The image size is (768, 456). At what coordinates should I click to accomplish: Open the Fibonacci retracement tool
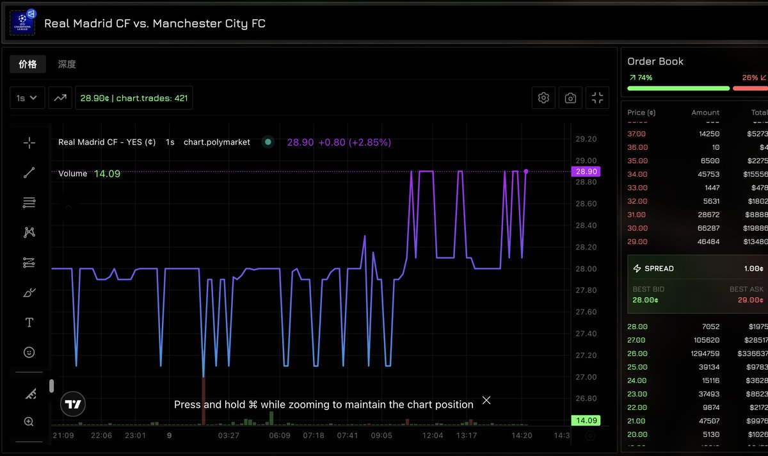click(x=29, y=203)
